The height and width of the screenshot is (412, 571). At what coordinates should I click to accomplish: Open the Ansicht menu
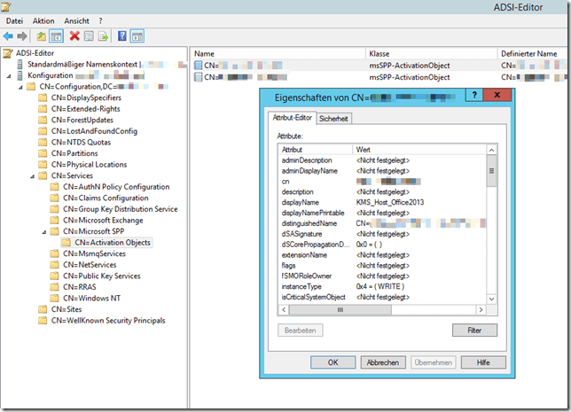coord(76,19)
